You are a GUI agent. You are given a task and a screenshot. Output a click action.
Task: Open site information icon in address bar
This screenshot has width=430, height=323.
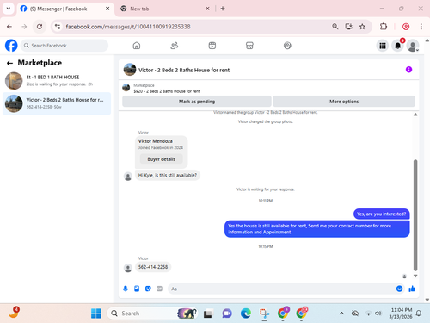point(58,27)
